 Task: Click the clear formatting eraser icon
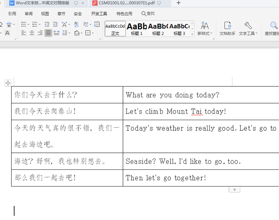[1, 24]
